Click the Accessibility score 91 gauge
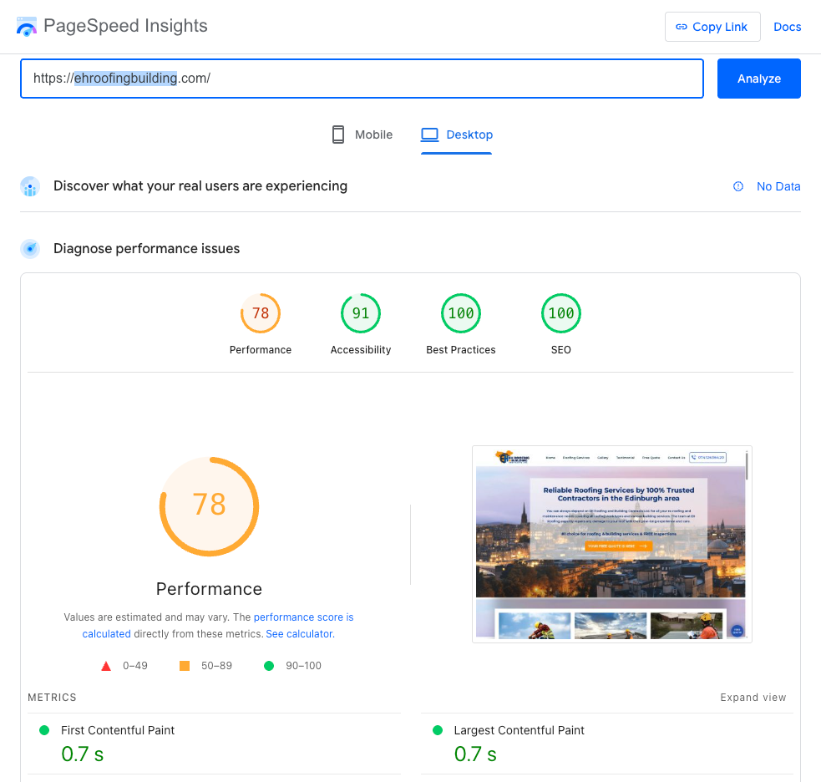821x782 pixels. click(x=361, y=314)
